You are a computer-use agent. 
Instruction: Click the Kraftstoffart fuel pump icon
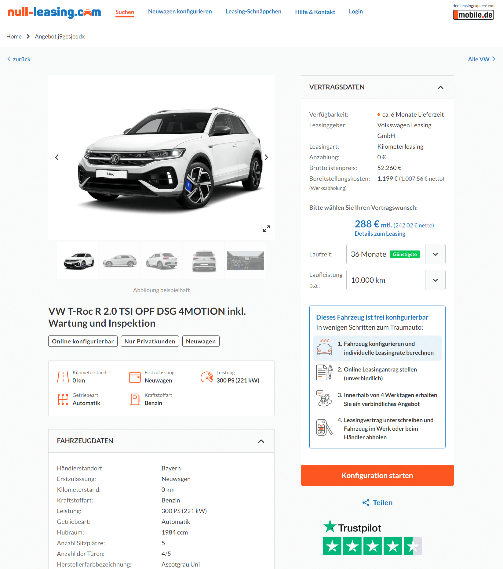[x=135, y=399]
